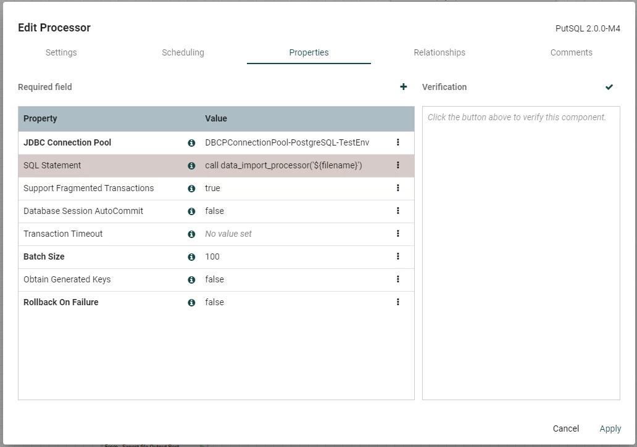Click 'false' value for Database Session AutoCommit
The image size is (637, 447).
[215, 211]
